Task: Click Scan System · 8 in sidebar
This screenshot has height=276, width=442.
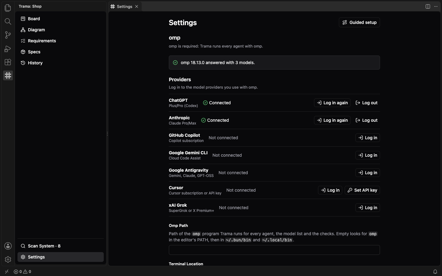Action: pyautogui.click(x=60, y=246)
